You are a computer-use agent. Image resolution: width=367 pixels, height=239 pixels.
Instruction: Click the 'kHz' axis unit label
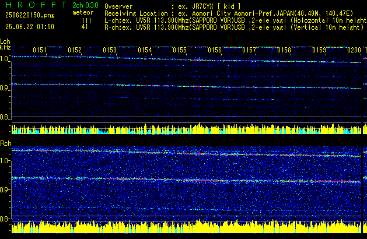(x=5, y=47)
